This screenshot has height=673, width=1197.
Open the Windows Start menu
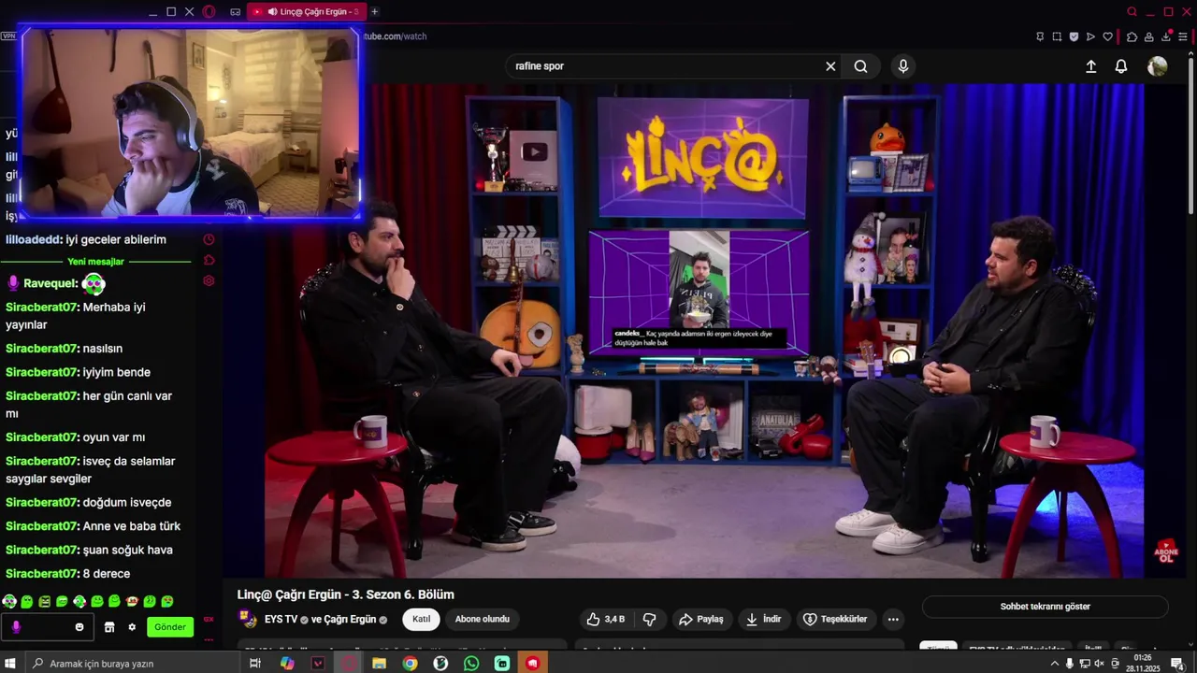[x=11, y=663]
